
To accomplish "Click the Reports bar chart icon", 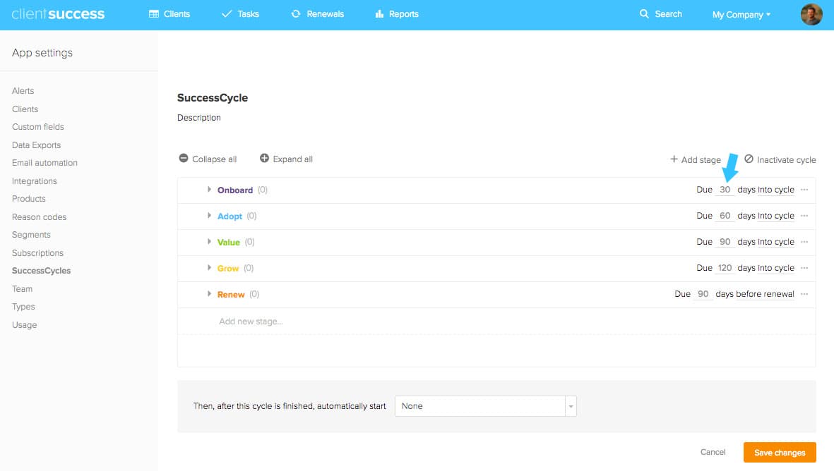I will pyautogui.click(x=379, y=14).
